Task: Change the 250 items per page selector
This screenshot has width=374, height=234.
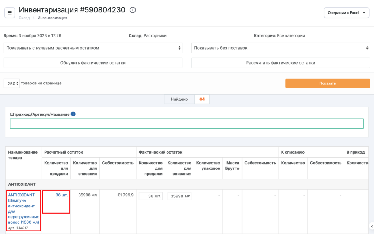Action: tap(12, 84)
